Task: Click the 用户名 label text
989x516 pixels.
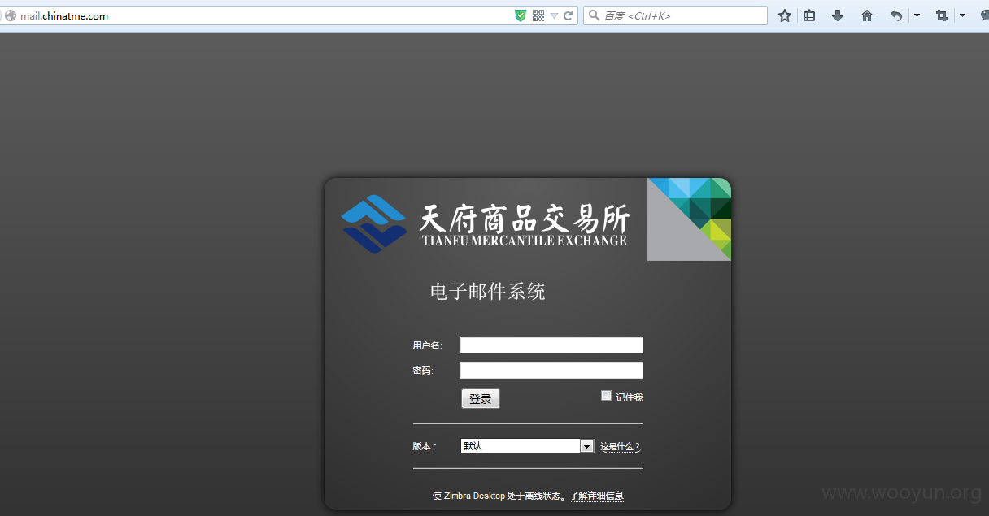Action: (x=427, y=346)
